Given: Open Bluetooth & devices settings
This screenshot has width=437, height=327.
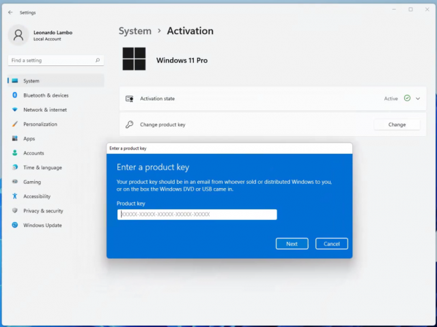Looking at the screenshot, I should 46,95.
